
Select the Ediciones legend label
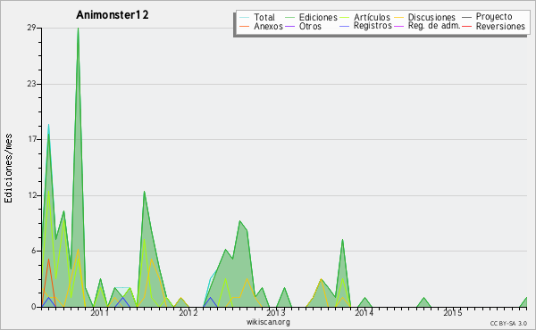pyautogui.click(x=318, y=17)
